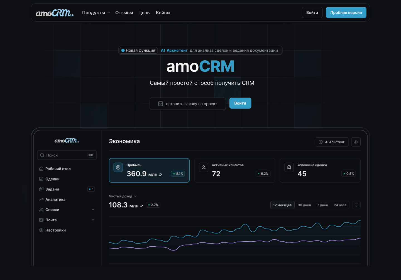Click the 108.3 млн ₽ value
Screen dimensions: 401x280
tap(126, 205)
